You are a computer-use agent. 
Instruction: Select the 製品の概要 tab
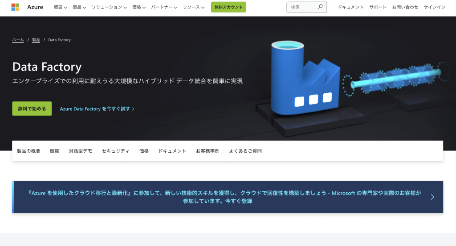point(28,151)
